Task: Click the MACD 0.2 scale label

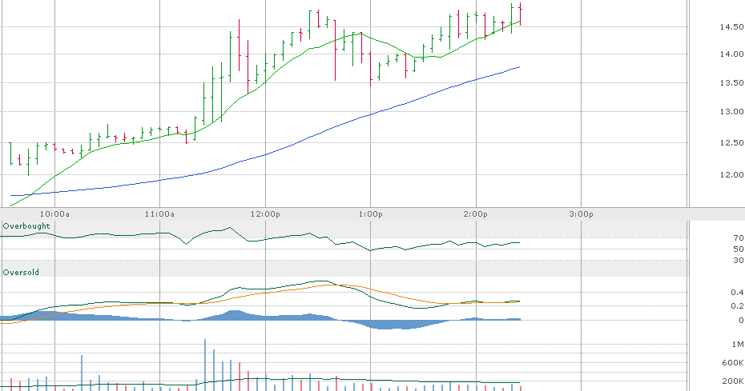Action: point(737,306)
